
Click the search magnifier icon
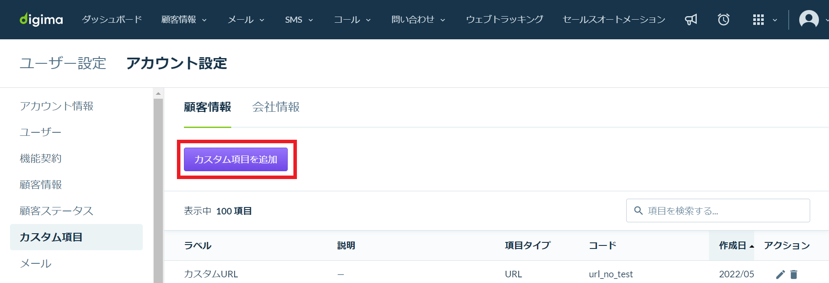[x=639, y=211]
